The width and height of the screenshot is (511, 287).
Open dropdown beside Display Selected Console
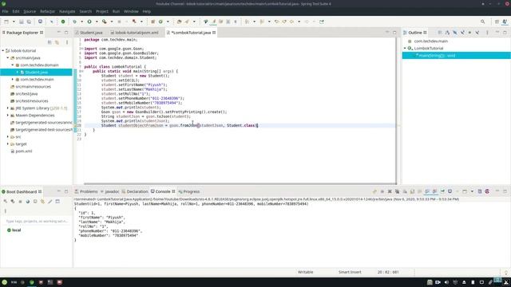[457, 191]
